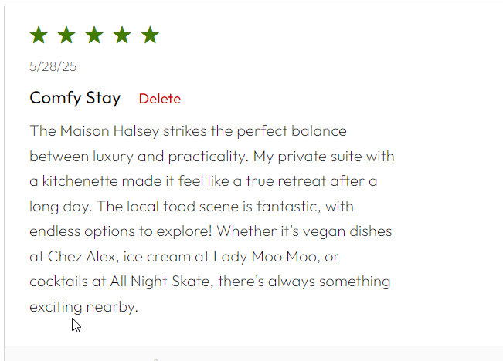
Task: Click the word kitchenette in the review
Action: tap(80, 181)
